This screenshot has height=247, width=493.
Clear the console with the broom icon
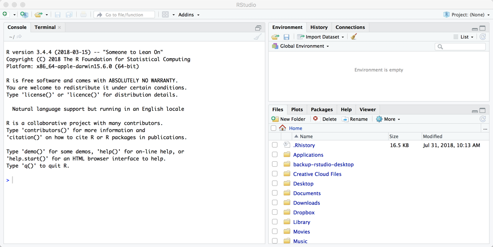[257, 37]
